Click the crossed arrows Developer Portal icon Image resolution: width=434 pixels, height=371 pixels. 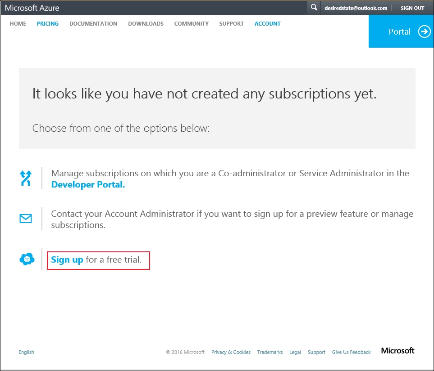tap(26, 178)
